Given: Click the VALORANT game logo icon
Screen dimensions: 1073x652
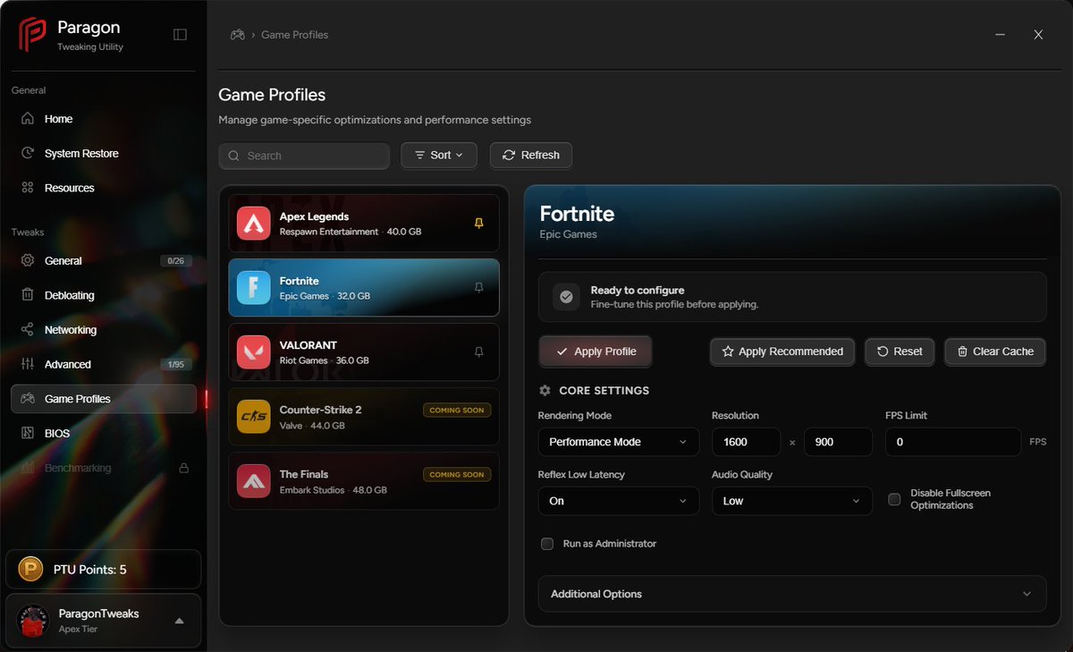Looking at the screenshot, I should tap(254, 352).
